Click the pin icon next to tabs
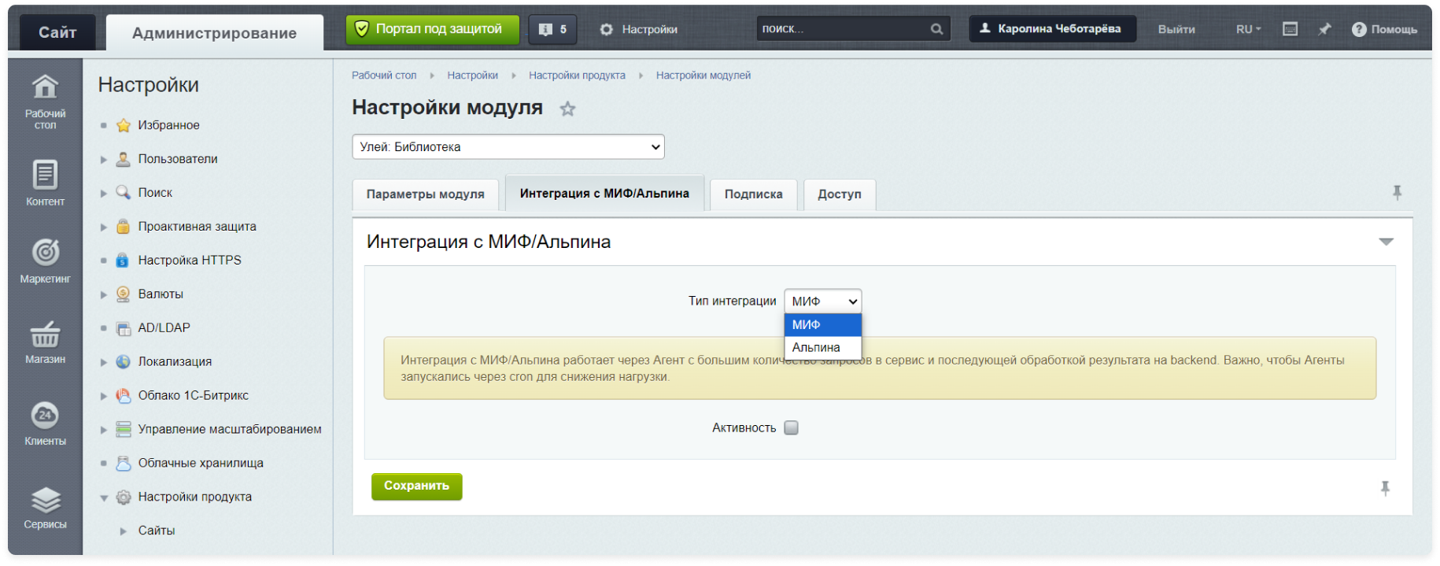 click(1397, 193)
